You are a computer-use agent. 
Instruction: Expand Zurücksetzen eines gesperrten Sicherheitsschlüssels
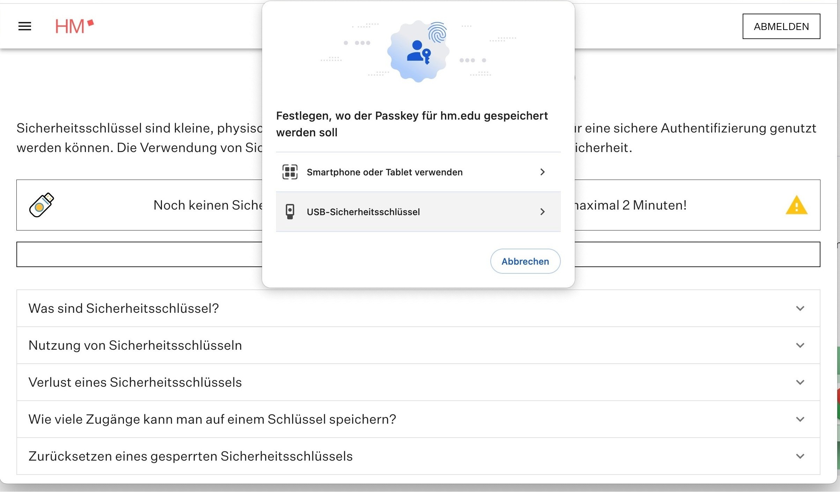pos(191,456)
